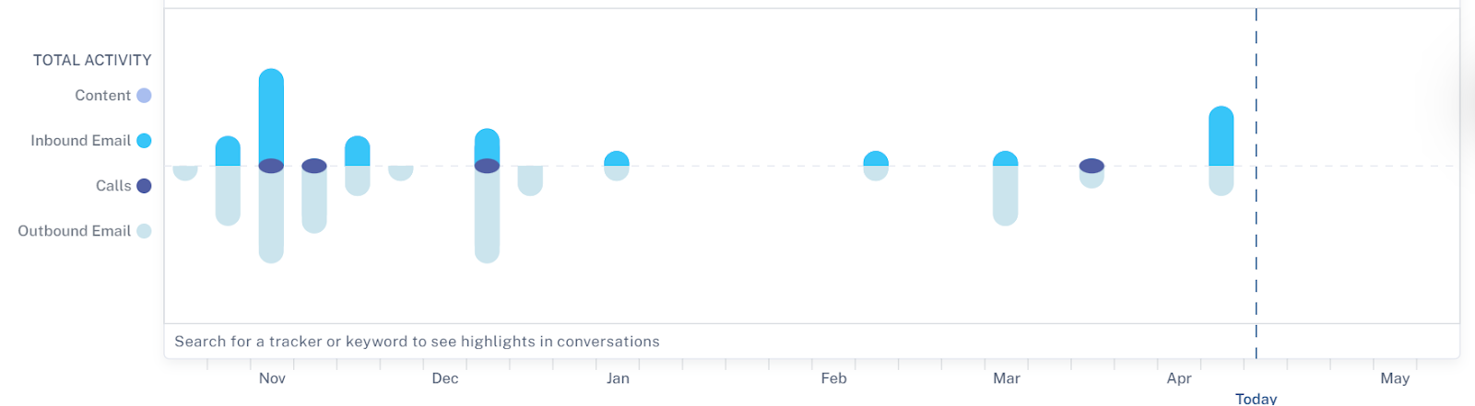Select the December call marker
The image size is (1475, 406).
pyautogui.click(x=487, y=167)
